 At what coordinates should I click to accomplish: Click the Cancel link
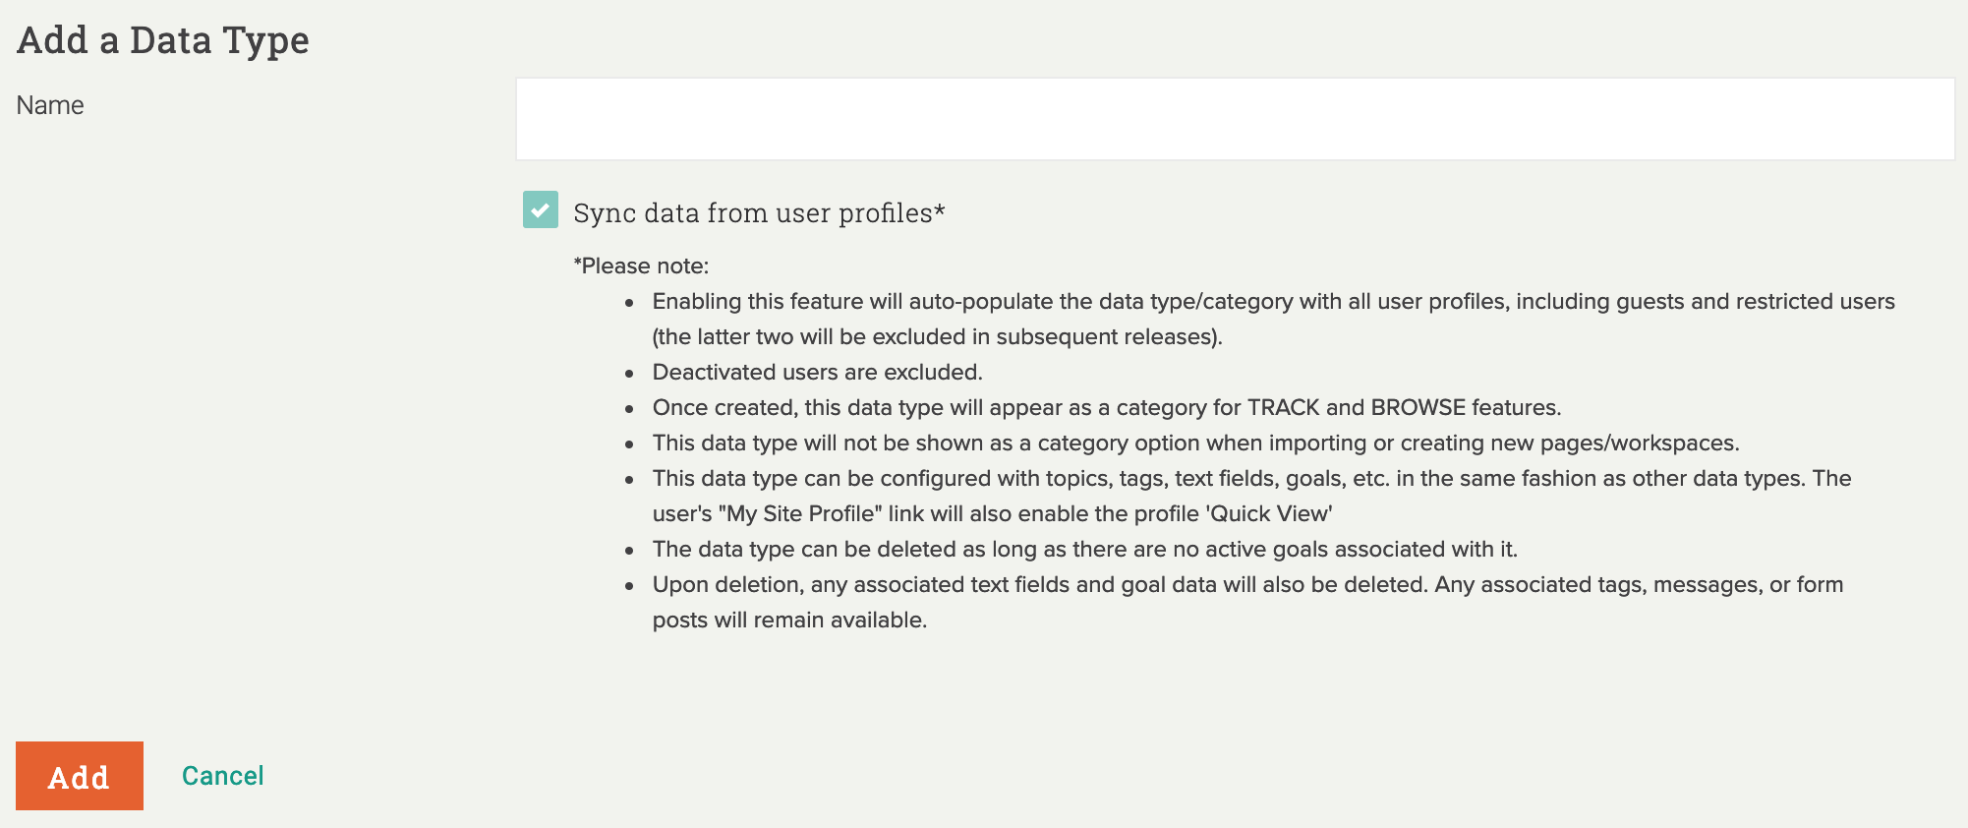point(223,776)
